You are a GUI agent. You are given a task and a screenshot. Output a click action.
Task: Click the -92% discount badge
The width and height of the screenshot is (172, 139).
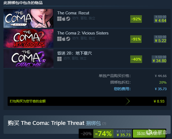[x=136, y=19]
